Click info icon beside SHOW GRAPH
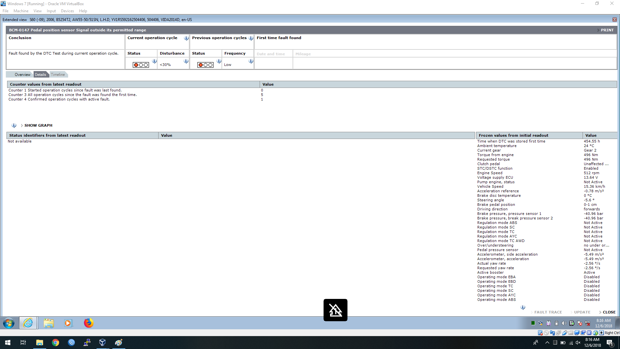This screenshot has height=349, width=620. coord(14,125)
